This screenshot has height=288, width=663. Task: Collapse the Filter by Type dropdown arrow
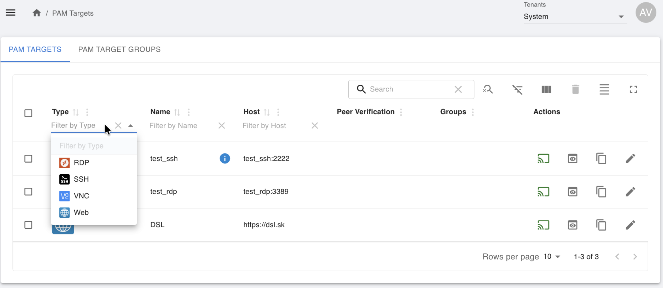tap(131, 126)
